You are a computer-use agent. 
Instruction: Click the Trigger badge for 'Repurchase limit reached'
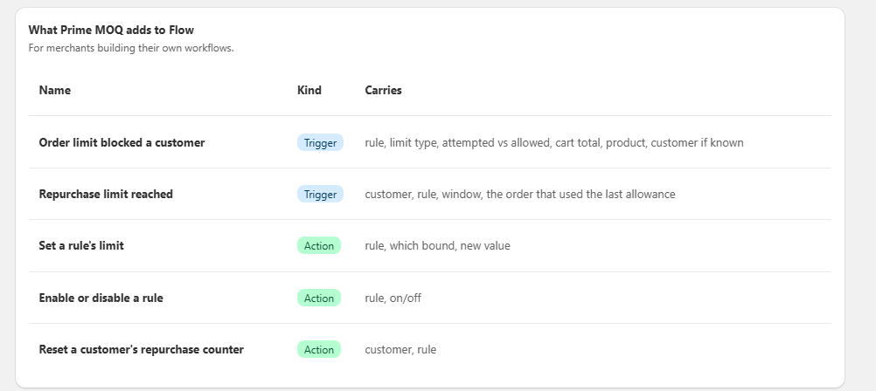pos(320,194)
